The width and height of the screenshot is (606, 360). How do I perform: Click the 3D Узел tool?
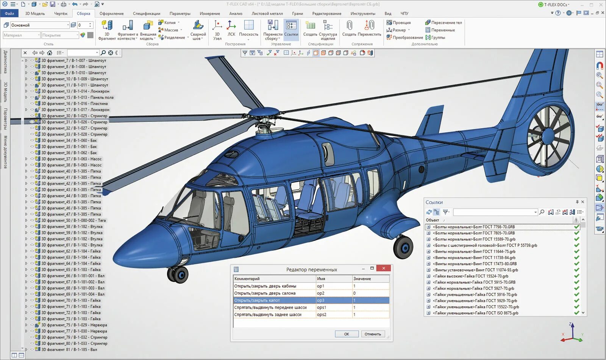(x=217, y=30)
